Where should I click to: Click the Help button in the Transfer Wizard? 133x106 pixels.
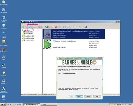click(x=97, y=96)
